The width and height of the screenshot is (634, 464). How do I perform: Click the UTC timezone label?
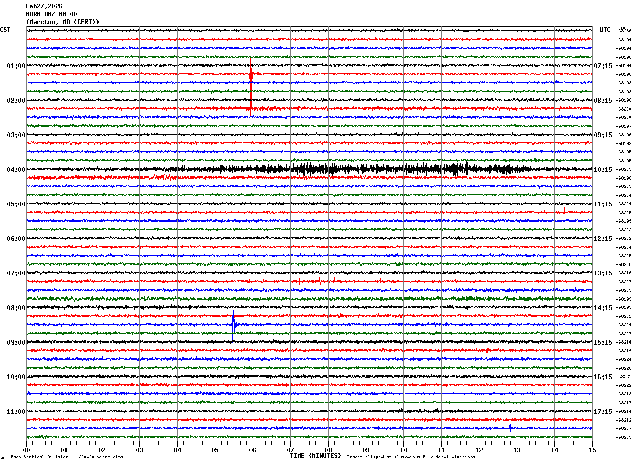(x=605, y=30)
